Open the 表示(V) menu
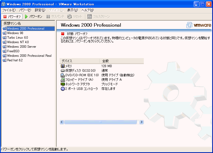 (72, 10)
